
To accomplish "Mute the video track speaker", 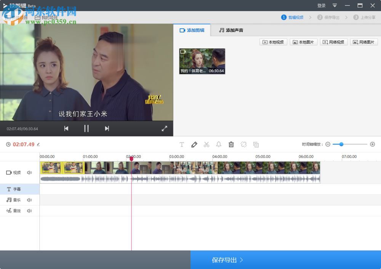I will pyautogui.click(x=29, y=172).
